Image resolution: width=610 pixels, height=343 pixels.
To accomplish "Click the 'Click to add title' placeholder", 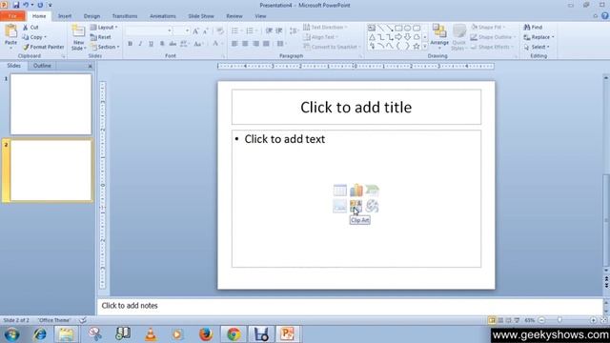I will (356, 107).
